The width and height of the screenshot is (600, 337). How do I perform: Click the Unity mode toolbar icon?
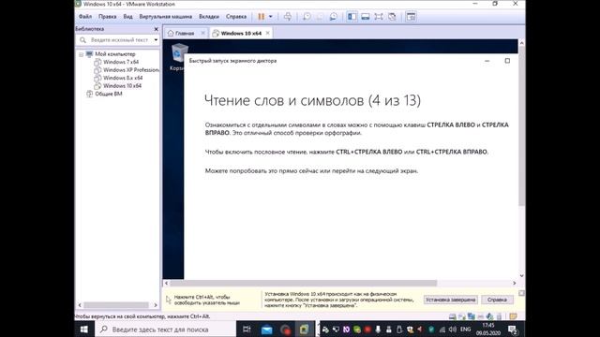pos(392,17)
